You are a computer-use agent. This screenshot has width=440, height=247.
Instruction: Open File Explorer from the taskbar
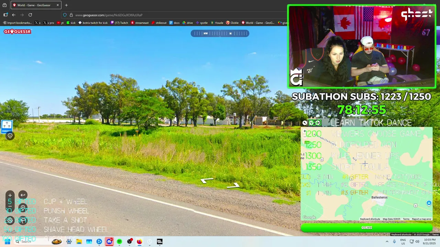[79, 242]
